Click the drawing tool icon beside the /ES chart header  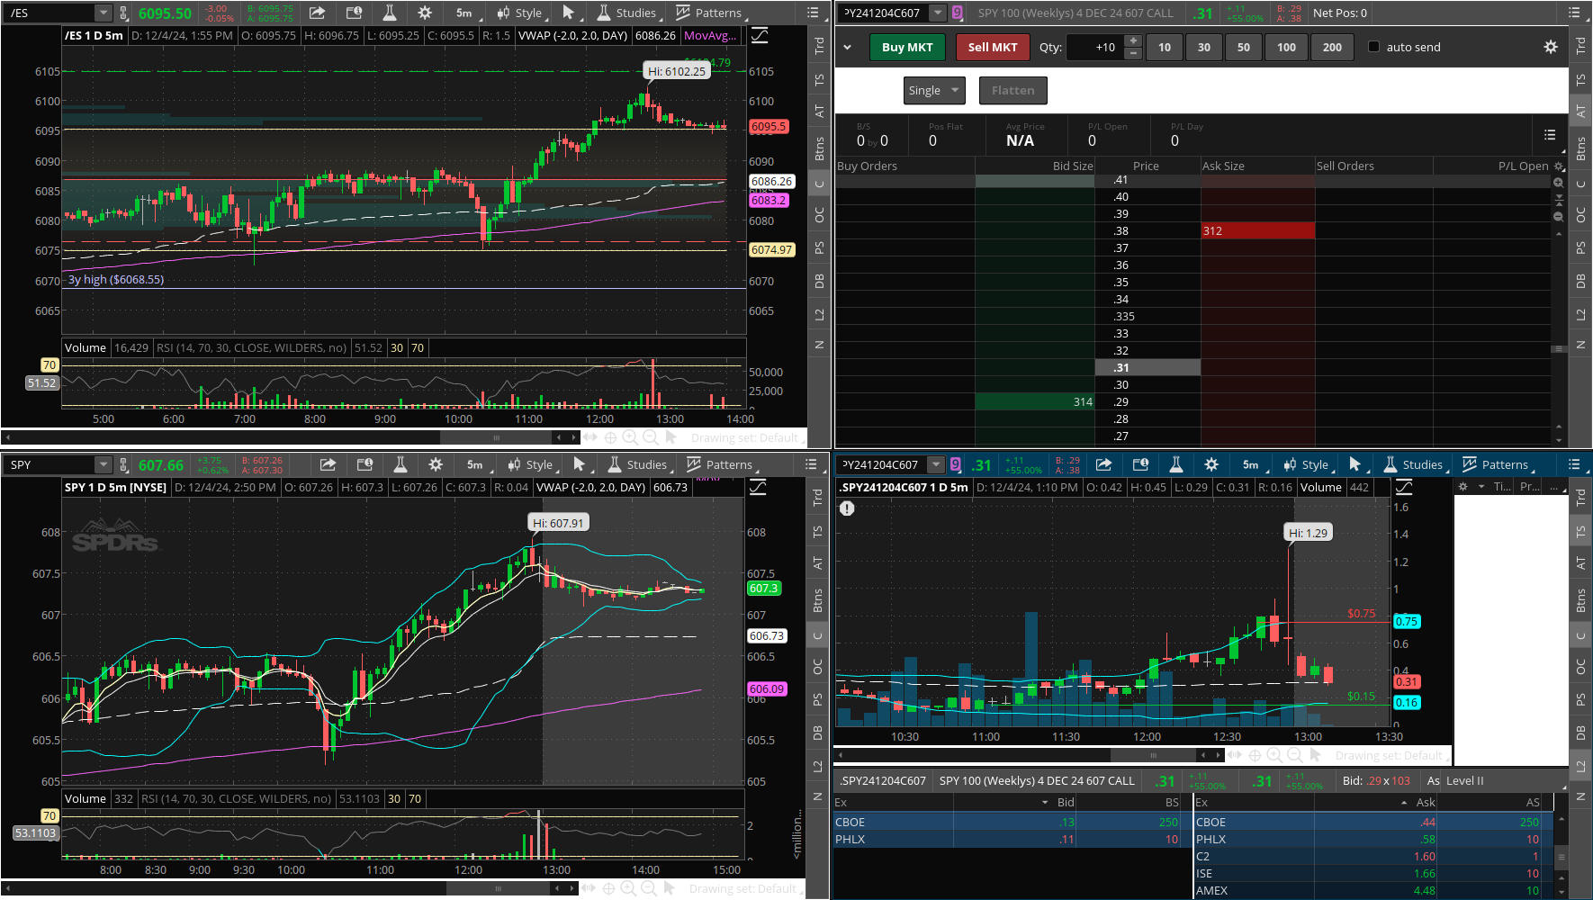pyautogui.click(x=760, y=35)
